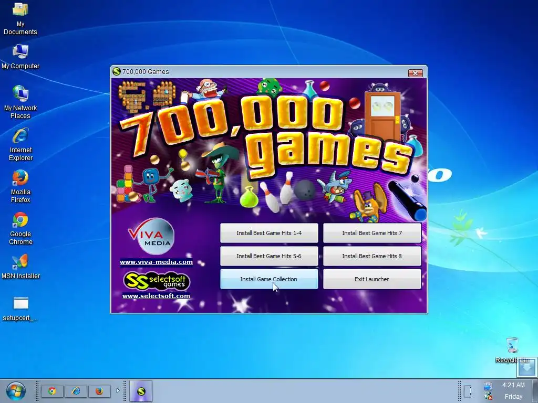This screenshot has height=403, width=538.
Task: Click the tray icon with red X
Action: [488, 396]
